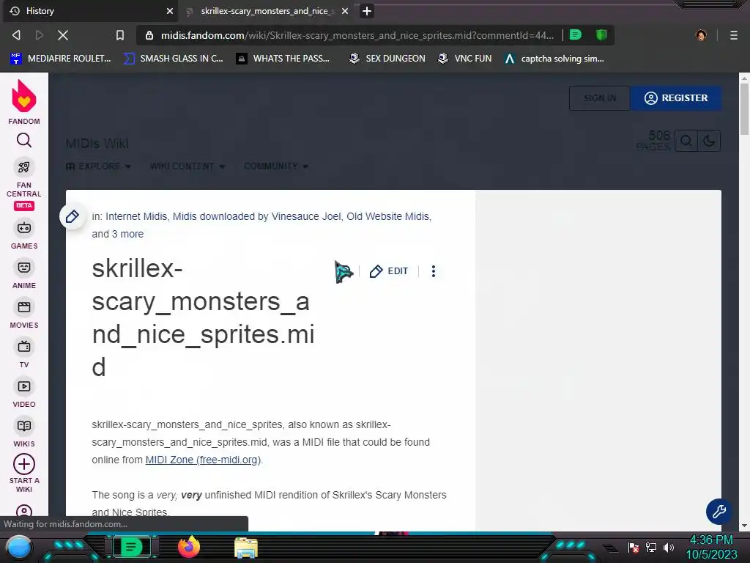Click the wiki search magnifier button

click(x=686, y=141)
